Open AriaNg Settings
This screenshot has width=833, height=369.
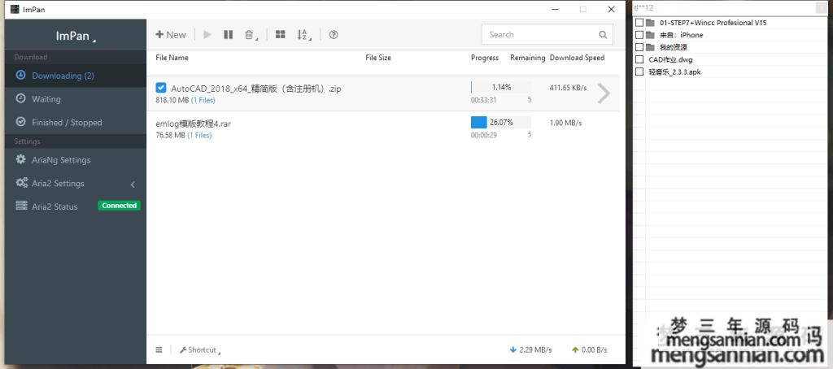pos(76,160)
